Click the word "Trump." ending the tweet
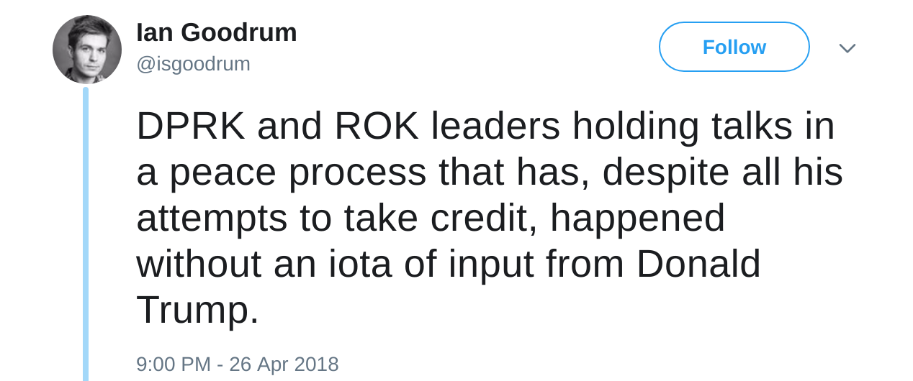Viewport: 913px width, 381px height. 197,310
